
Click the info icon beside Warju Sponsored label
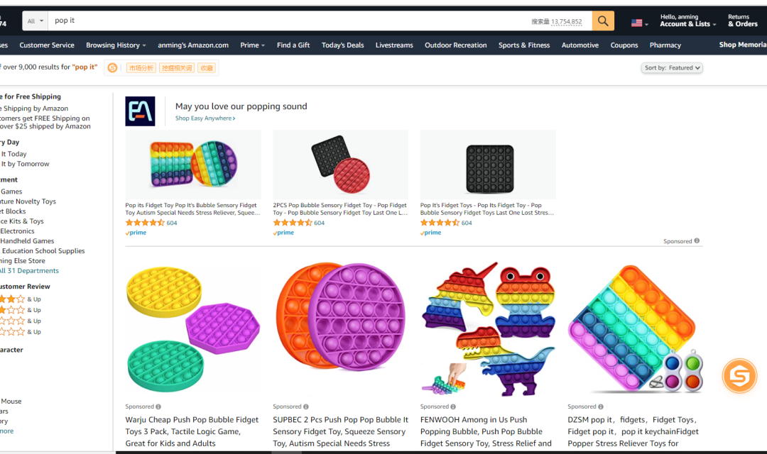[x=158, y=406]
